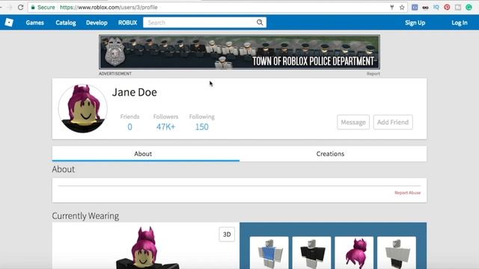Open the Town of Roblox Police Department ad

point(239,52)
